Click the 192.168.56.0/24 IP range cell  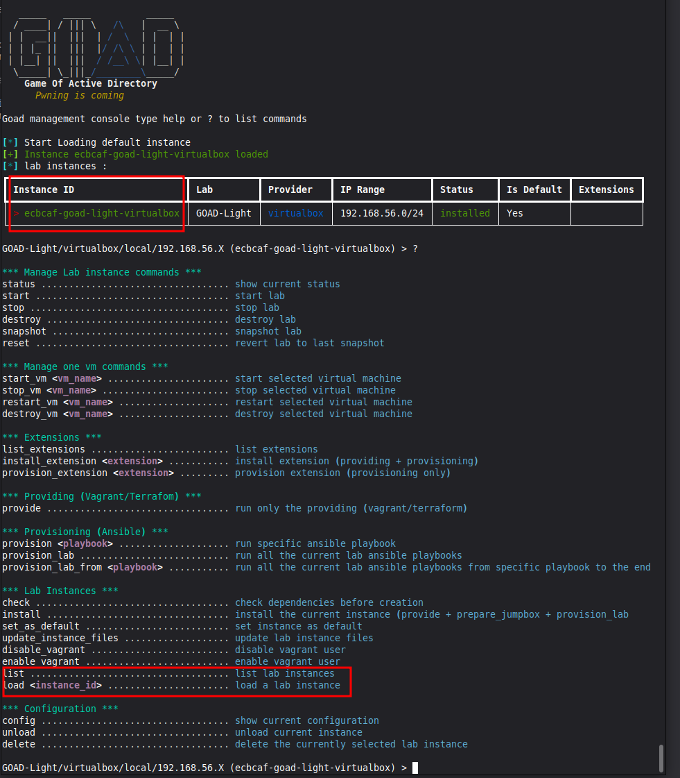click(x=382, y=213)
